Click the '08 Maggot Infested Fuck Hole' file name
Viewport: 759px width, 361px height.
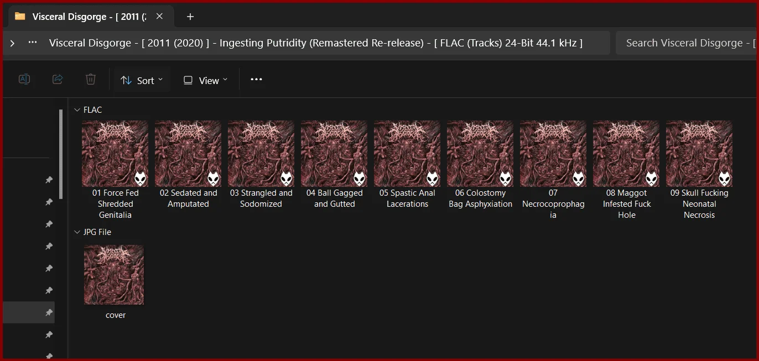[x=627, y=204]
